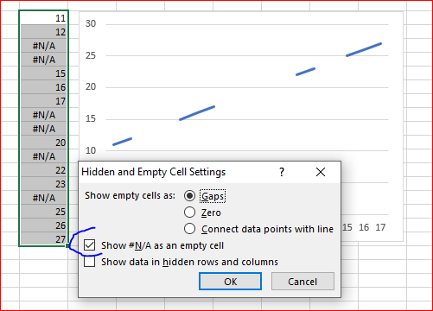The height and width of the screenshot is (311, 433).
Task: Click the chart's y-axis label 10
Action: tap(91, 150)
